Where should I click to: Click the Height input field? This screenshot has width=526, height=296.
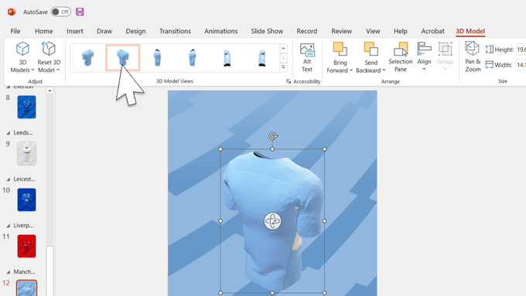tap(521, 49)
